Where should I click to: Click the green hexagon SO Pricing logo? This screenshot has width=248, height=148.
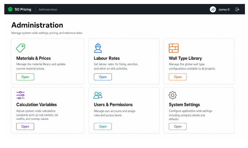pos(10,9)
